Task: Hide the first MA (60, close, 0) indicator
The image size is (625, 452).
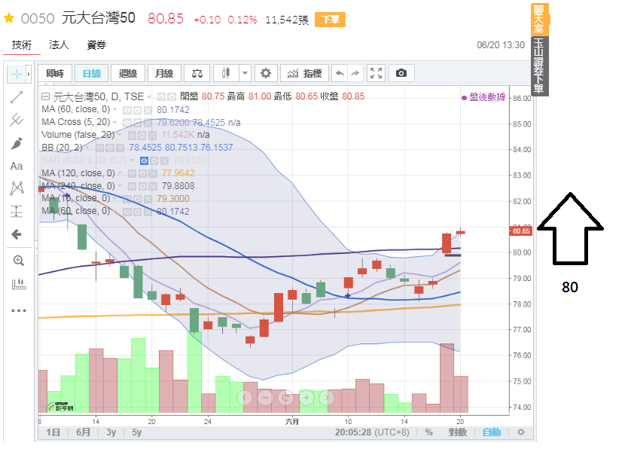Action: [127, 110]
